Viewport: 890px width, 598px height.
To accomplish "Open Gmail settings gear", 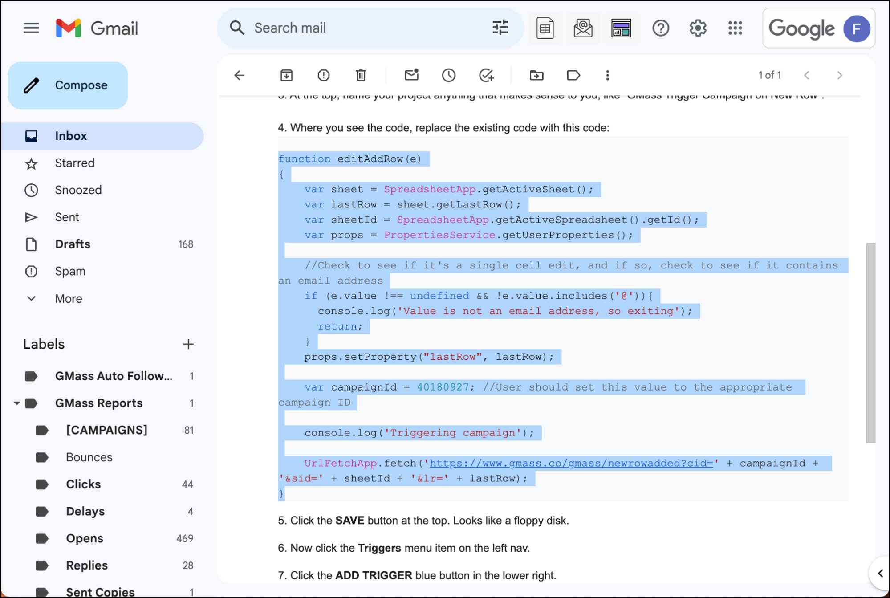I will tap(698, 28).
